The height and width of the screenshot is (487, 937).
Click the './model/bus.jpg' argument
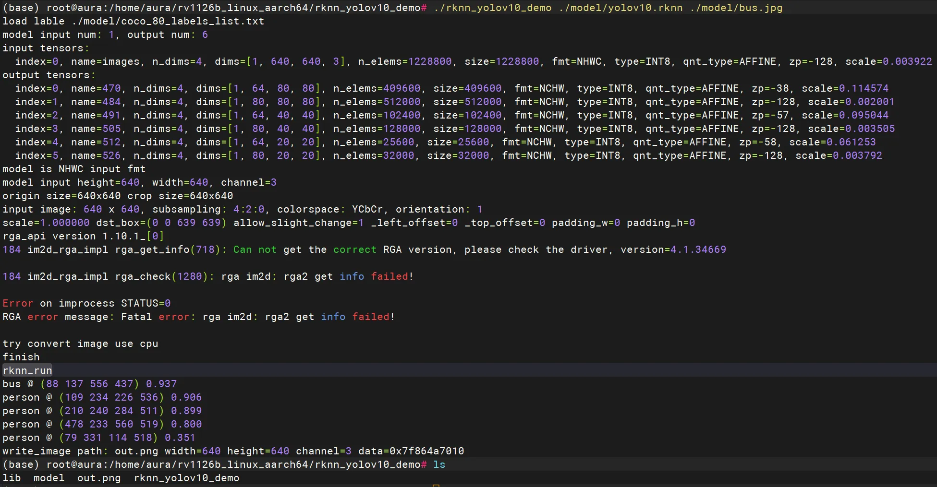coord(736,8)
